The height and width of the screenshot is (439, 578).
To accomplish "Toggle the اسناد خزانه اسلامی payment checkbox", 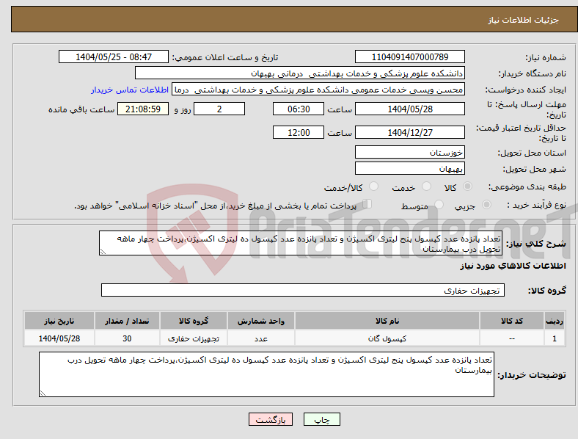I will pos(367,204).
